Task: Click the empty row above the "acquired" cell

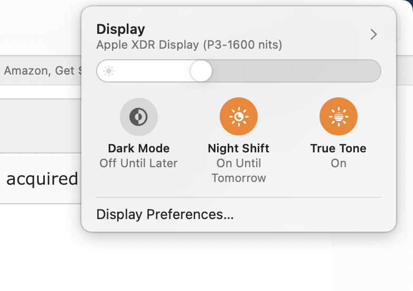Action: (40, 126)
